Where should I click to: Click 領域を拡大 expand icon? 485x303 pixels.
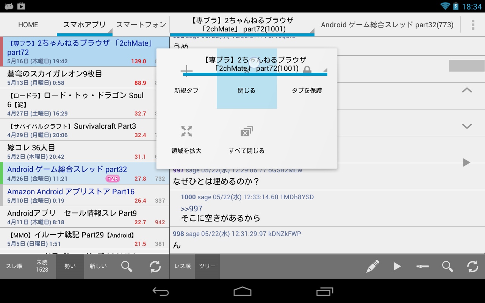click(x=186, y=131)
